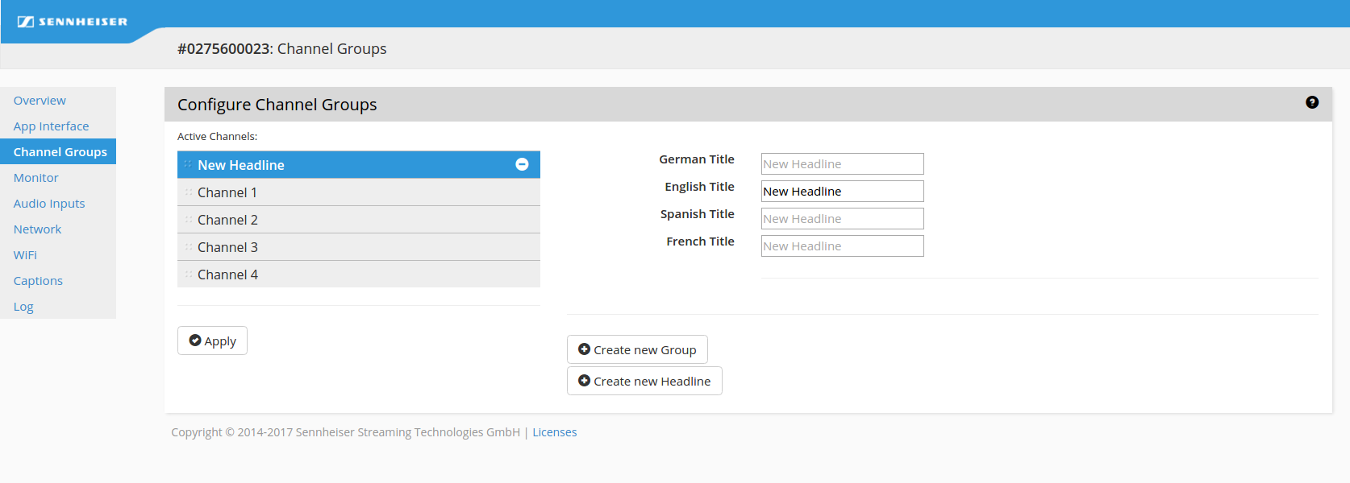This screenshot has width=1350, height=483.
Task: Navigate to WiFi settings
Action: pos(25,255)
